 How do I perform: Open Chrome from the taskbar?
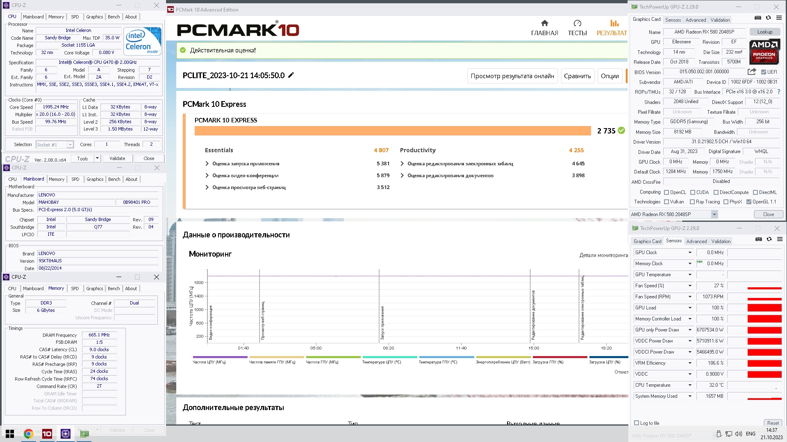tap(28, 433)
